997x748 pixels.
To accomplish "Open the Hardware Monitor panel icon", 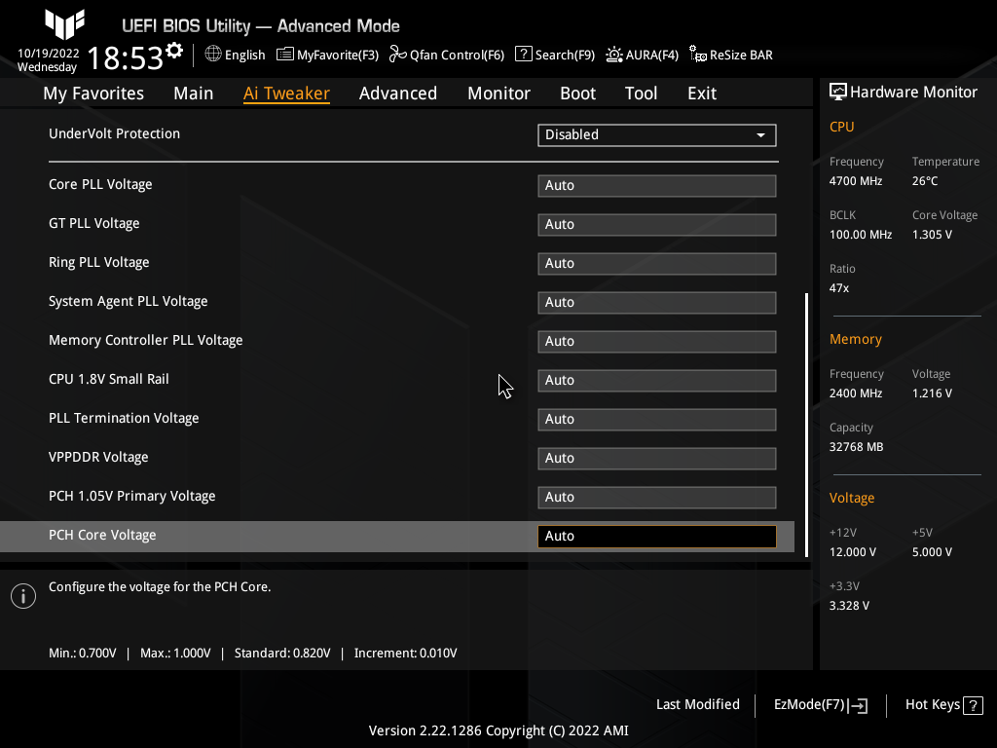I will (837, 91).
